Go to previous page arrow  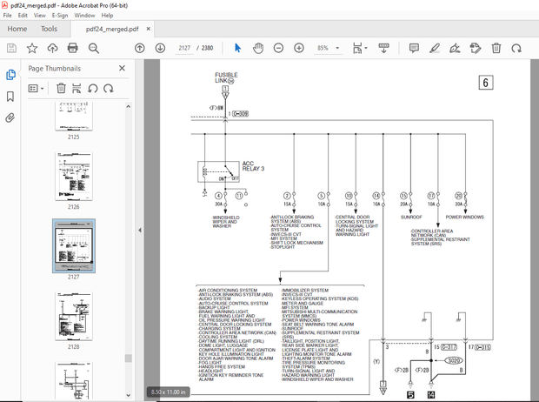(x=140, y=48)
